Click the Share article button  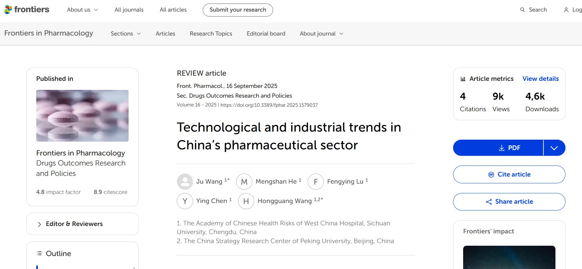pos(509,202)
